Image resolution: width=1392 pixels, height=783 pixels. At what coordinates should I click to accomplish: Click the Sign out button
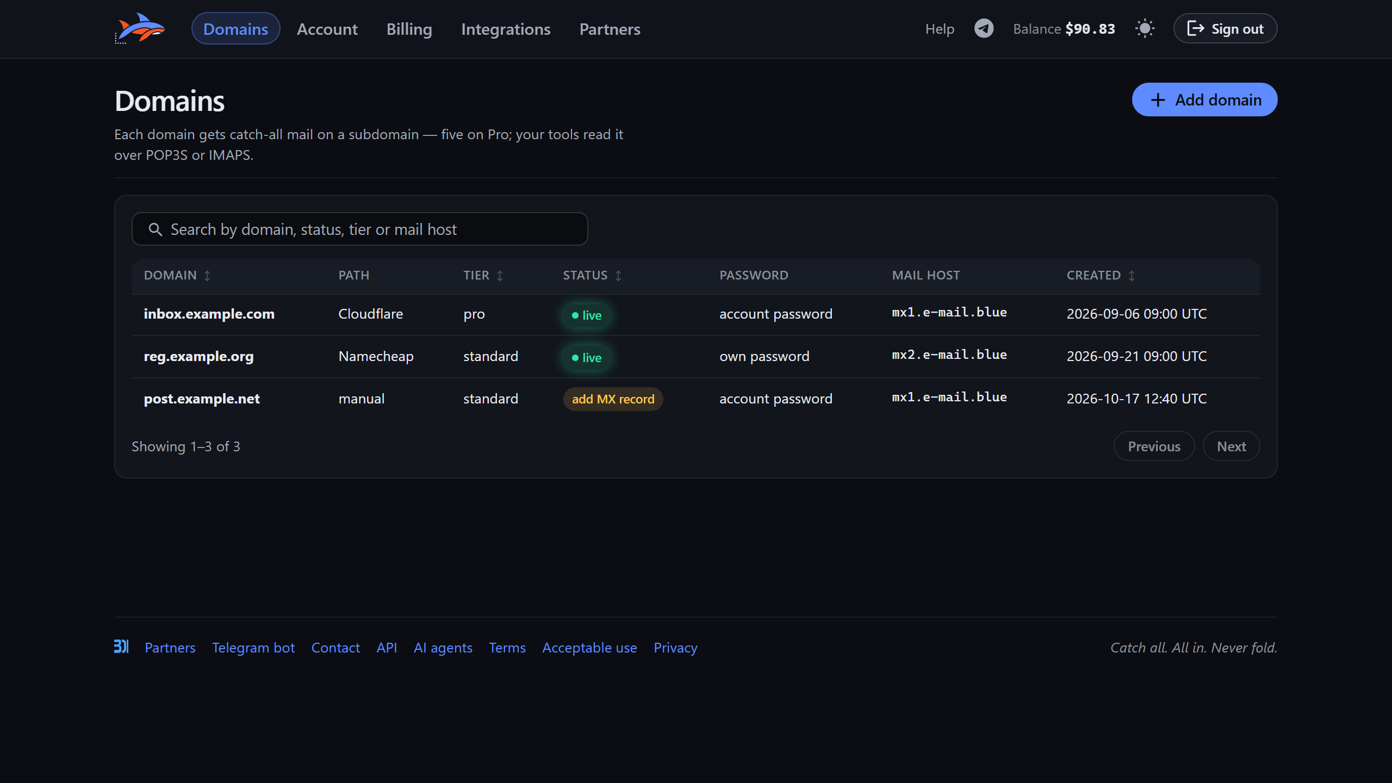coord(1225,28)
